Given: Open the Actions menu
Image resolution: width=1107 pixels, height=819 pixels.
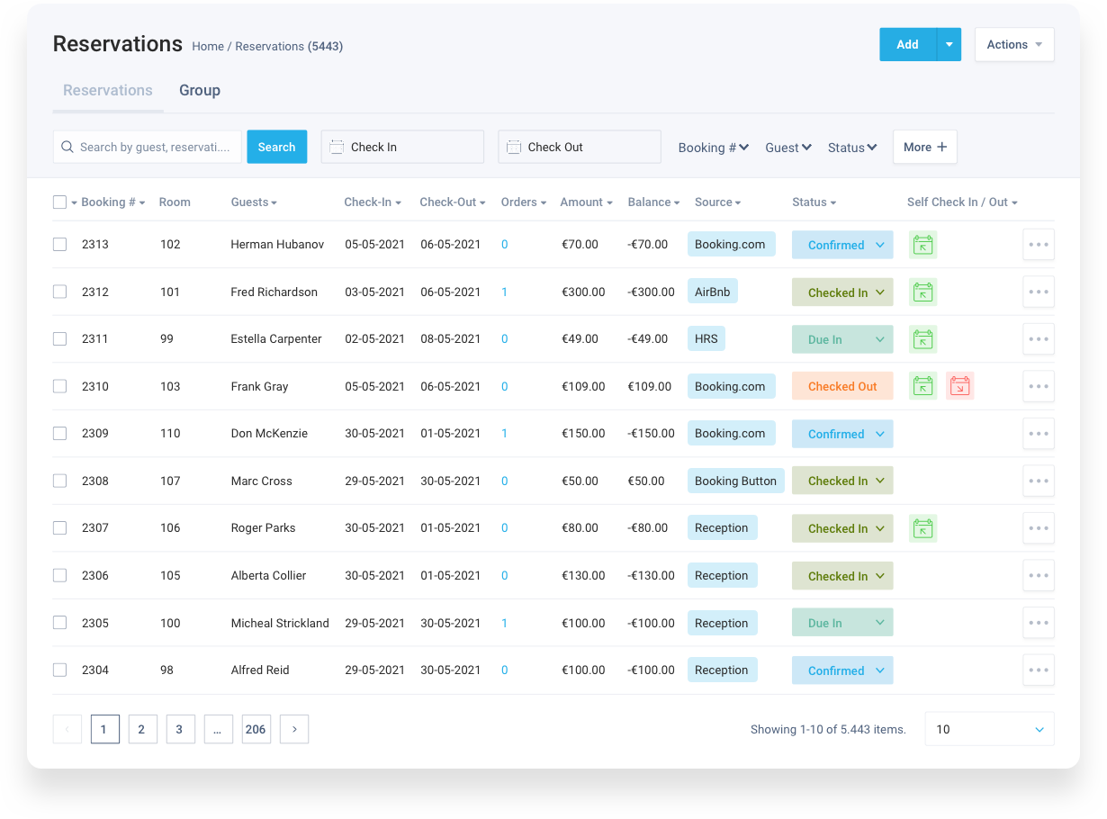Looking at the screenshot, I should click(1013, 44).
